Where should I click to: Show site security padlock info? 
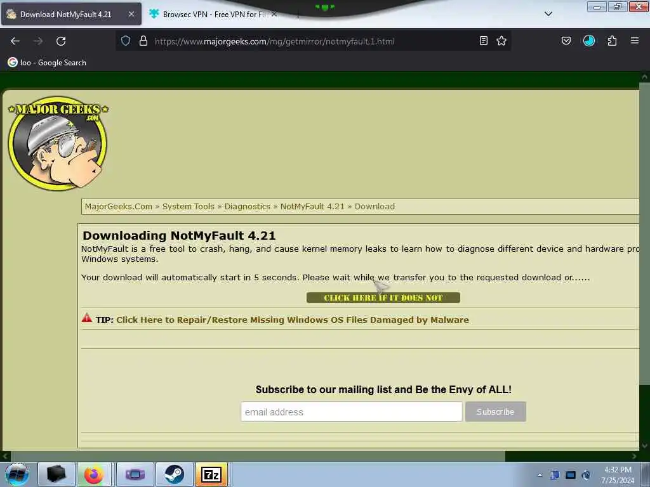tap(143, 41)
